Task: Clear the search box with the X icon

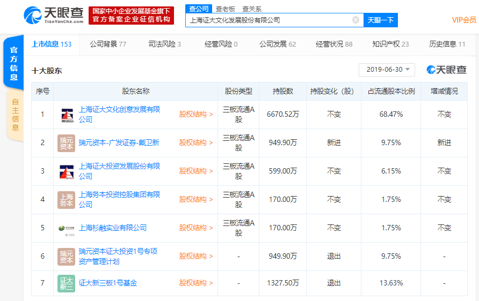Action: pos(355,20)
